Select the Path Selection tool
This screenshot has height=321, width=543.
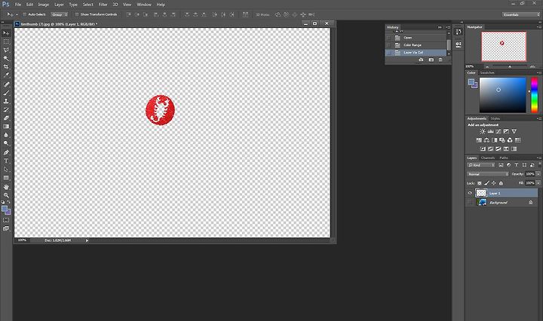point(6,169)
